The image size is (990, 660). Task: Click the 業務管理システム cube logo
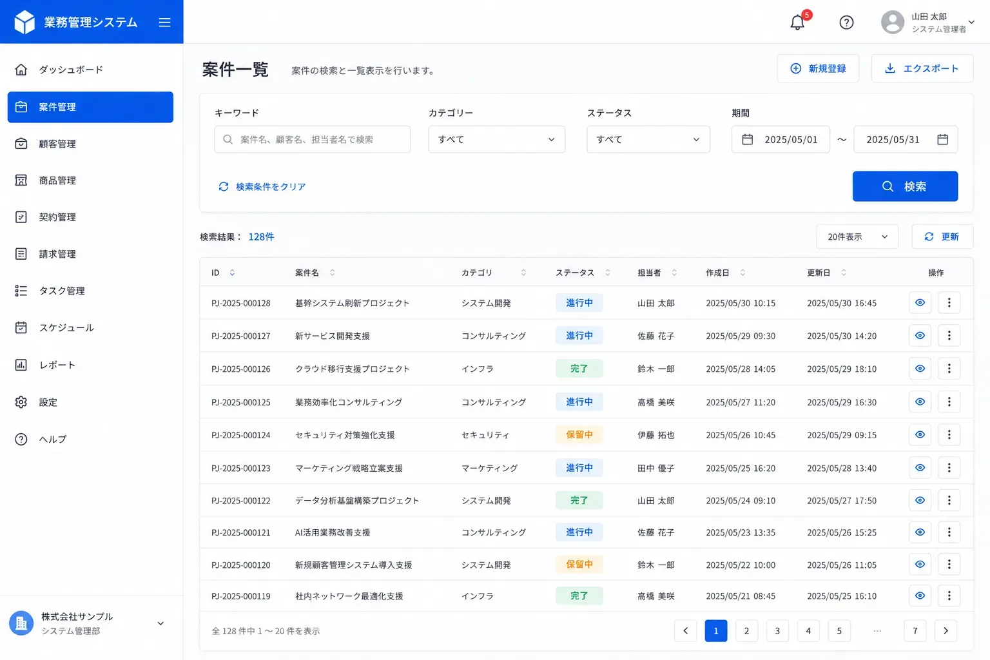click(x=24, y=22)
